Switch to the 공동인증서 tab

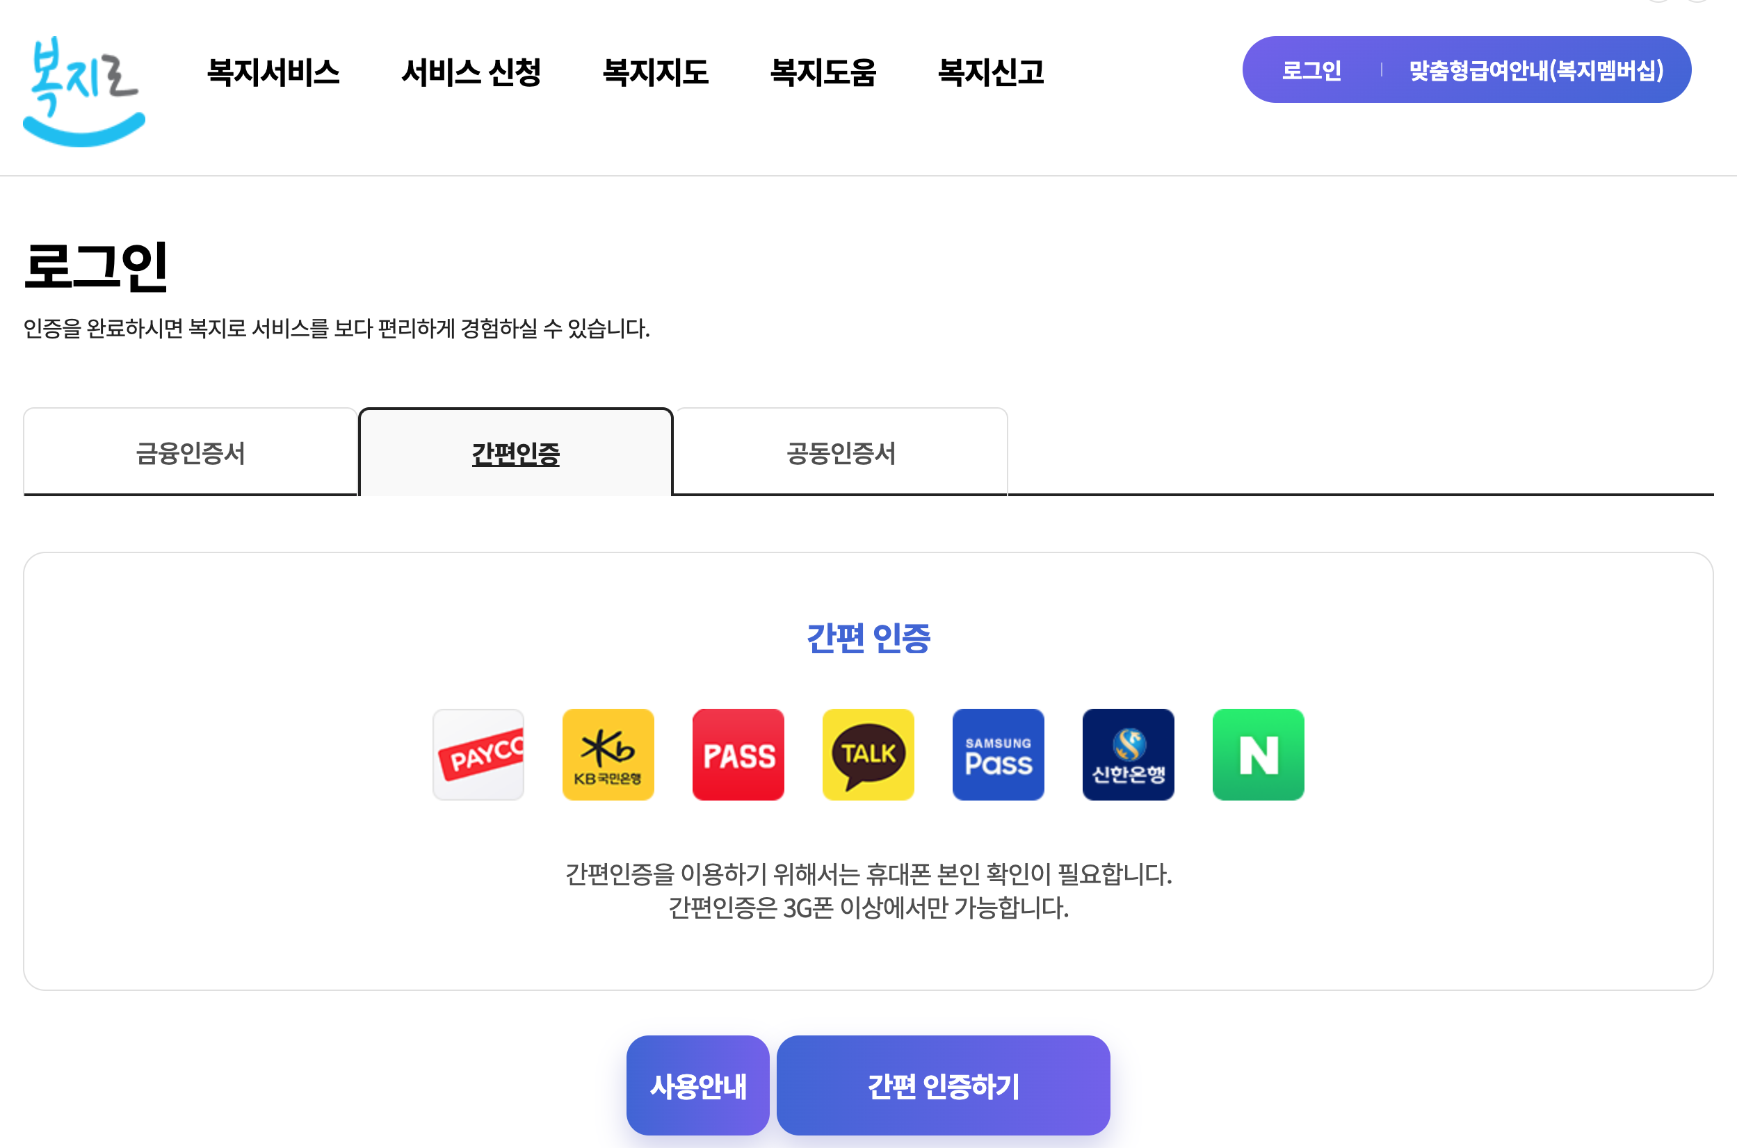coord(841,452)
